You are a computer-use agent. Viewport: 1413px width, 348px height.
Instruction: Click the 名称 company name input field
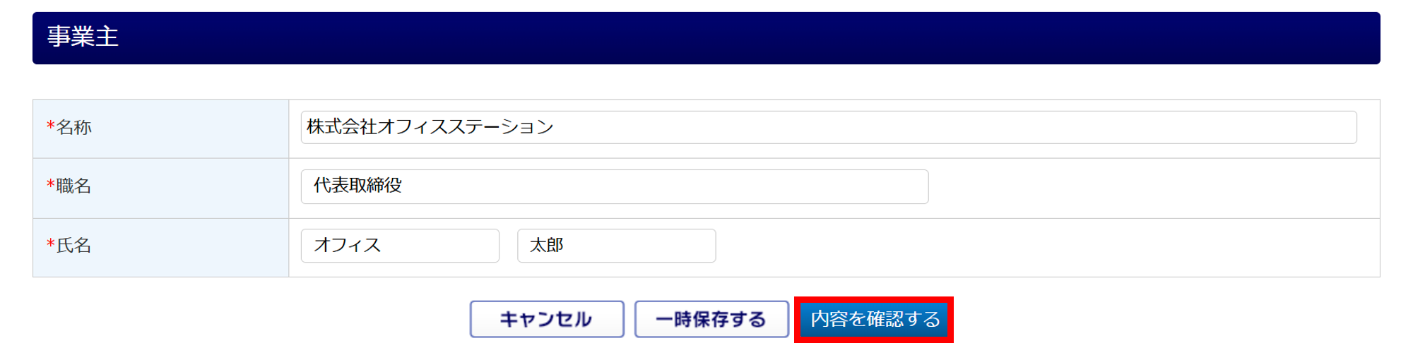(x=828, y=128)
